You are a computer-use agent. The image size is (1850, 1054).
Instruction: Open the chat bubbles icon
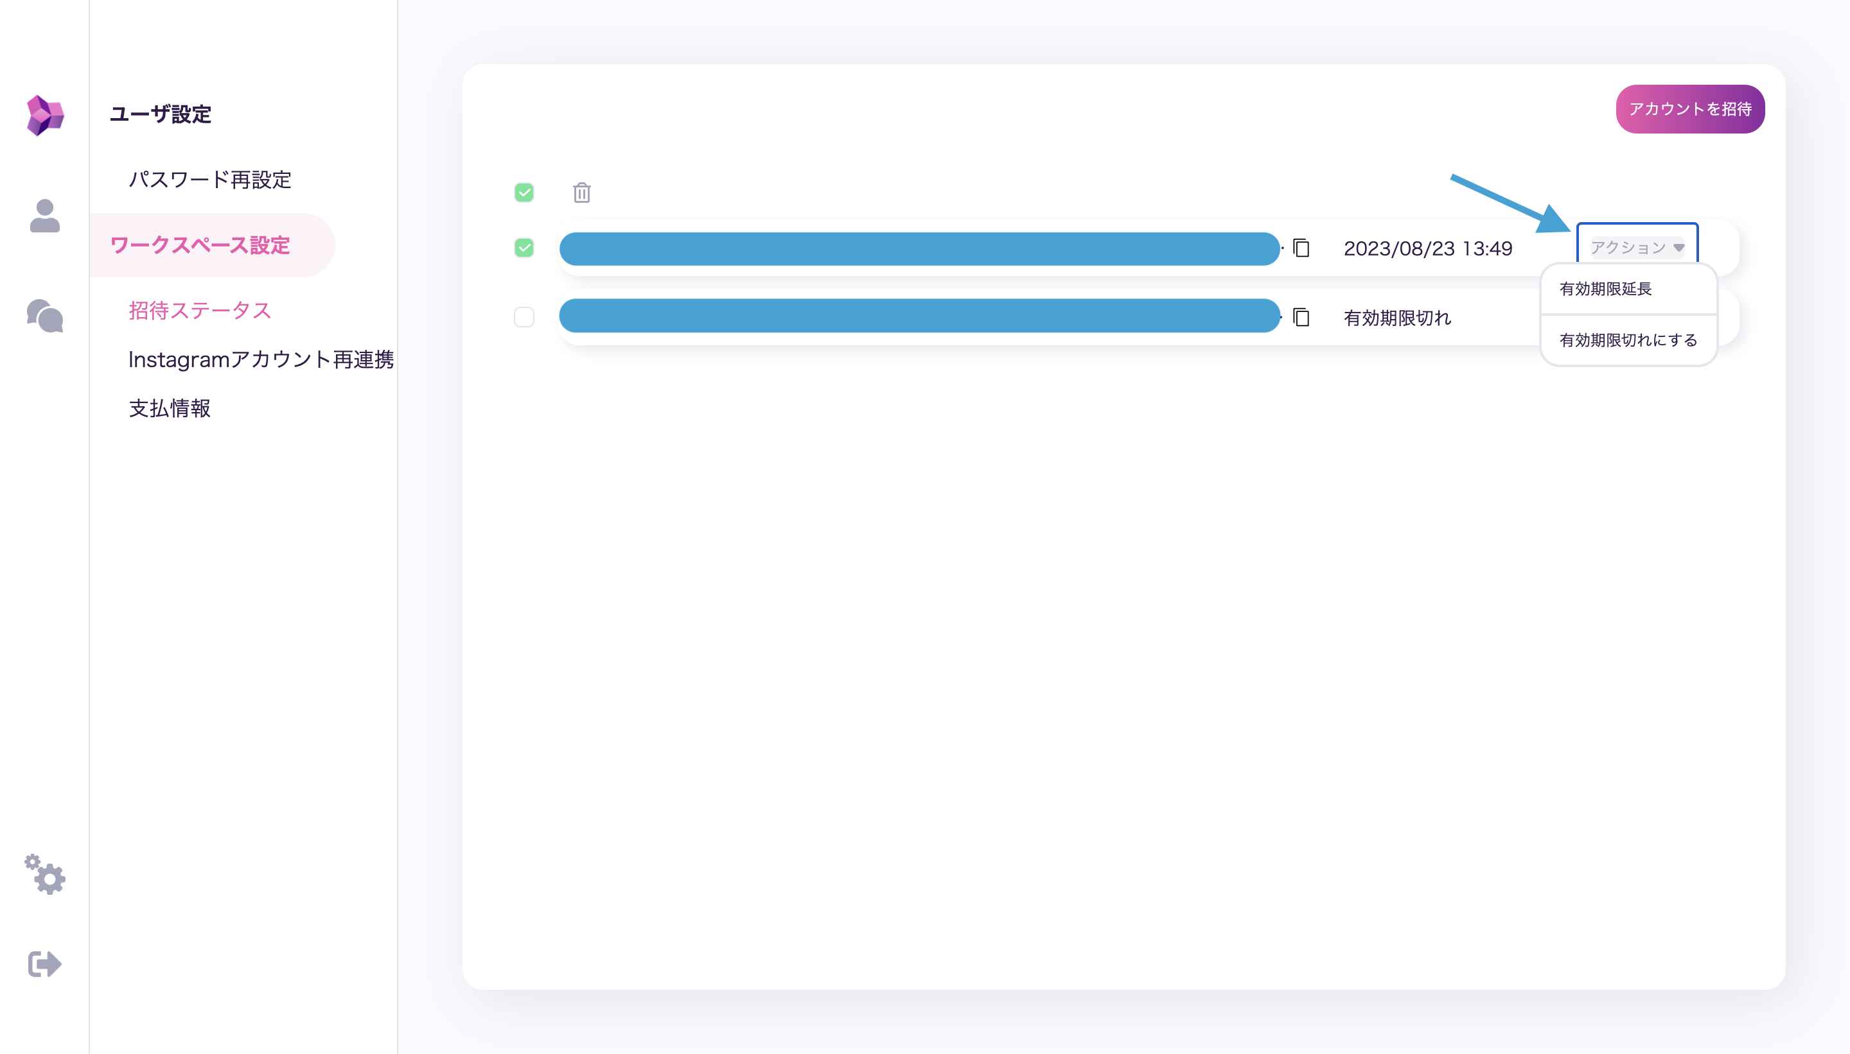click(45, 316)
